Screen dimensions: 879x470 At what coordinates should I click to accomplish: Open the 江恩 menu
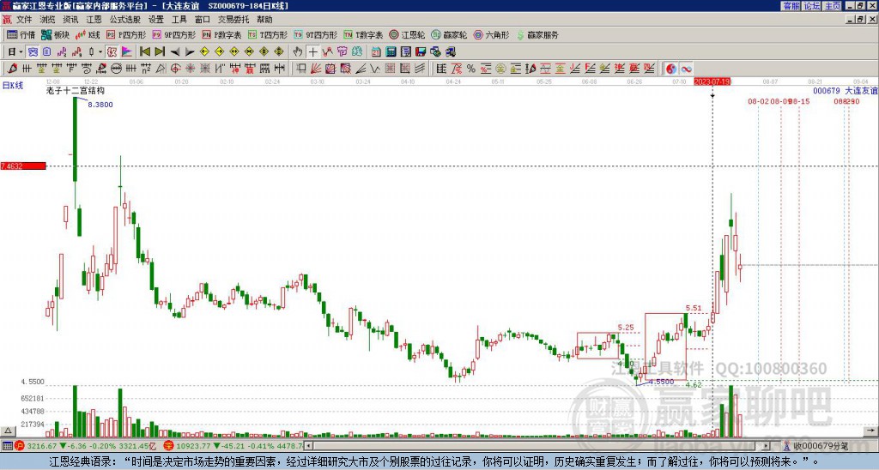[x=94, y=20]
